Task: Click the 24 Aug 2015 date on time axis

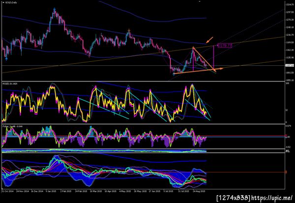Action: click(x=199, y=191)
